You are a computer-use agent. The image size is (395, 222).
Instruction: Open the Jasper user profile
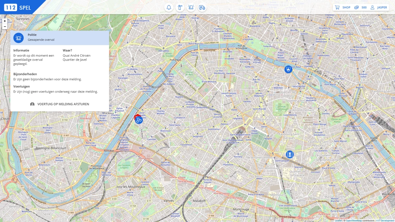coord(379,8)
